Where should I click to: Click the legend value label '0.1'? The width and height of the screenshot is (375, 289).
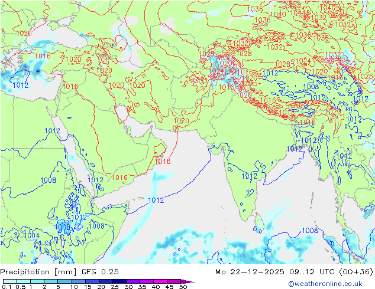pos(7,287)
